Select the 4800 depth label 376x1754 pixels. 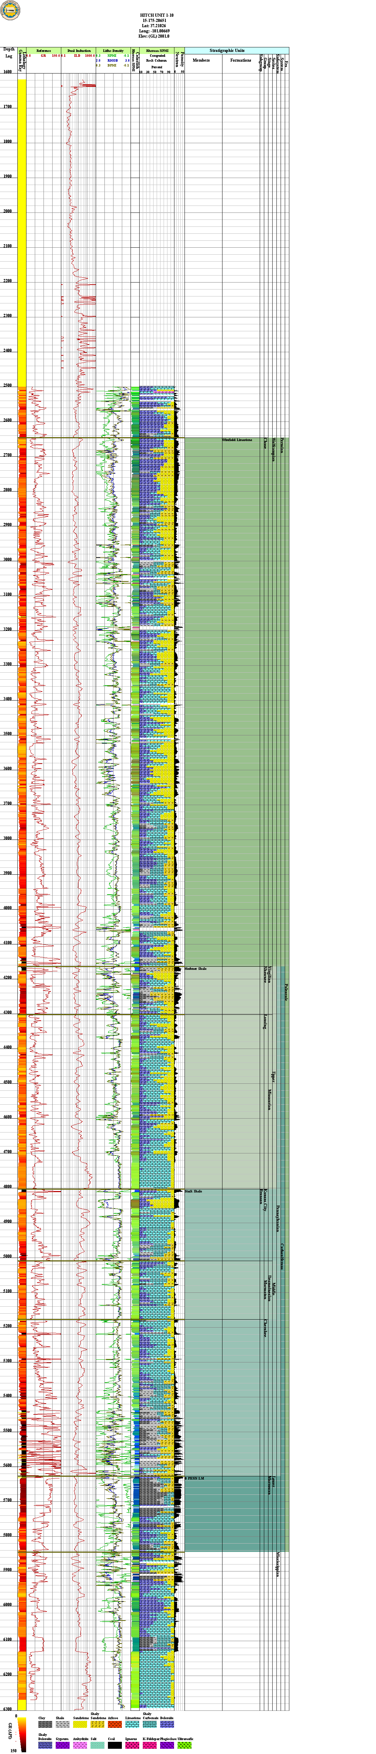tap(7, 1187)
